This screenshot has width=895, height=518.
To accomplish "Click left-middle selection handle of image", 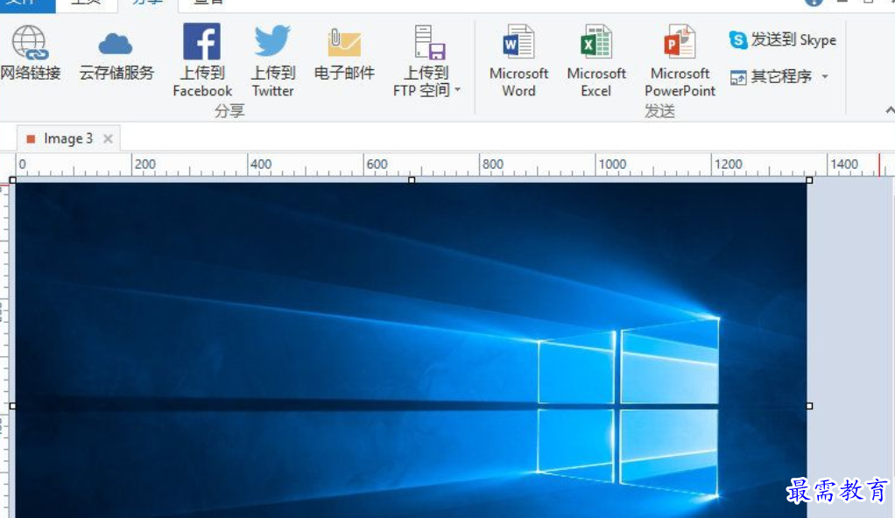I will click(12, 406).
